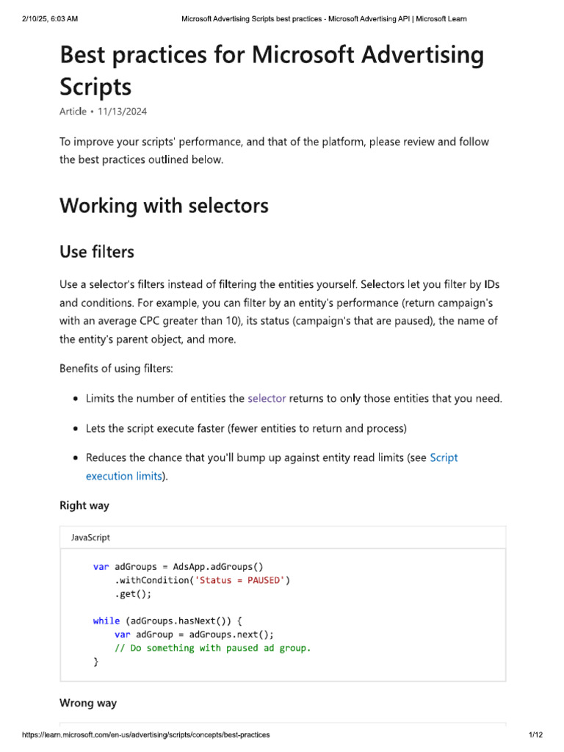
Task: Click the article date 11/13/2024
Action: tap(123, 112)
